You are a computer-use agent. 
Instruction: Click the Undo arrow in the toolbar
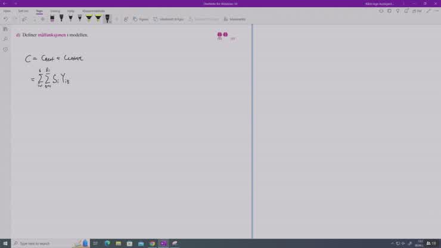[6, 19]
